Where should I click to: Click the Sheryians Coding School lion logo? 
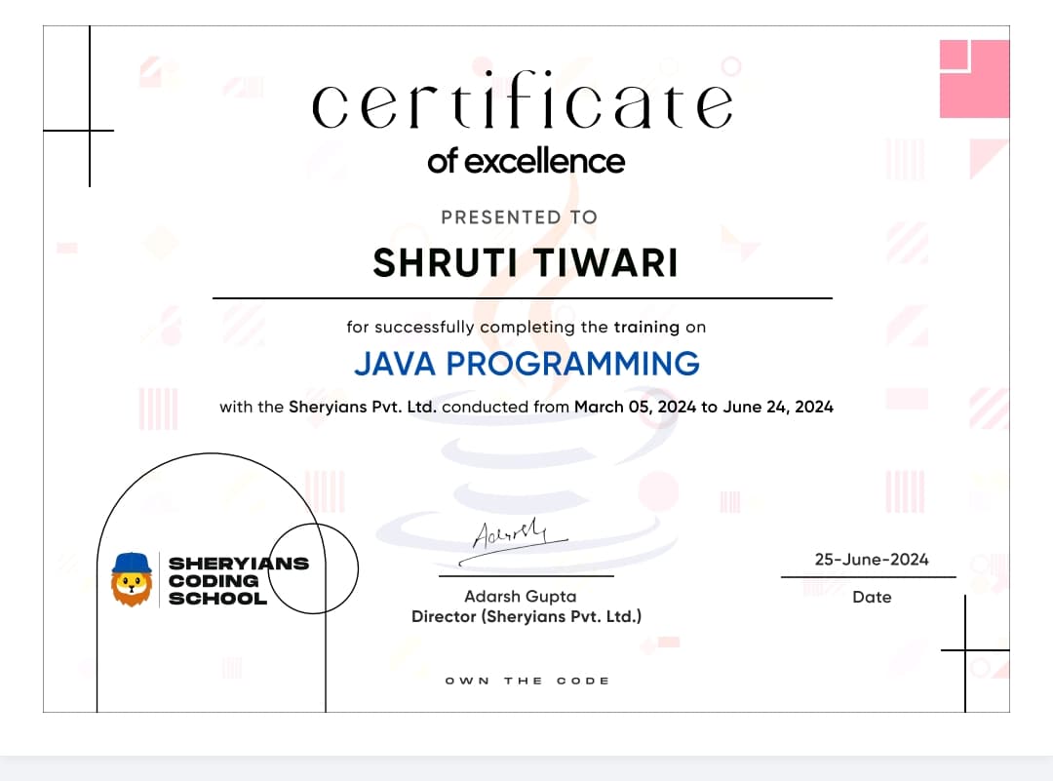(x=130, y=581)
